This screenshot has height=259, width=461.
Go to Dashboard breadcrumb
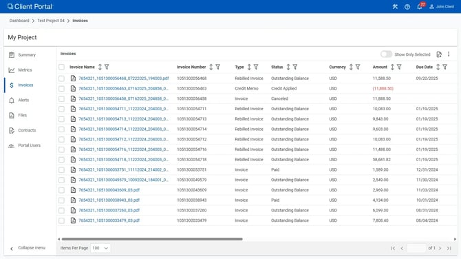19,21
